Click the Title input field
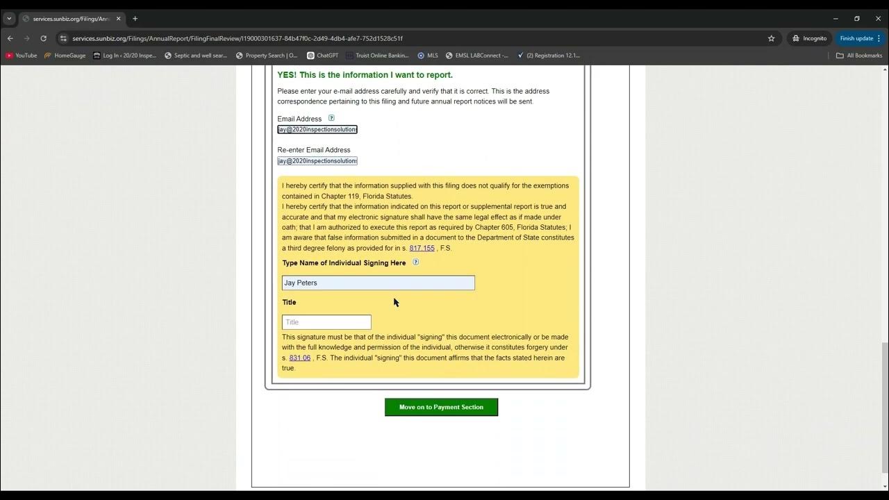 click(326, 322)
